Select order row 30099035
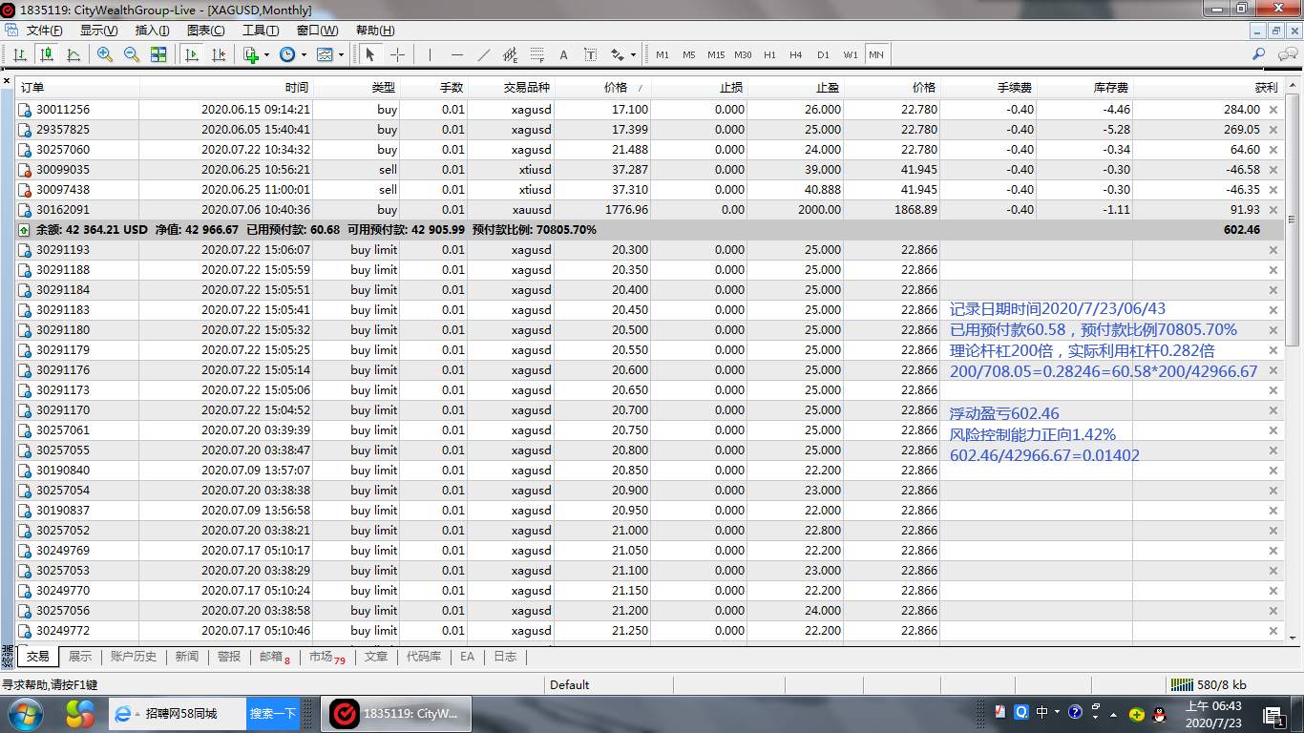Screen dimensions: 1304x733 pos(650,170)
